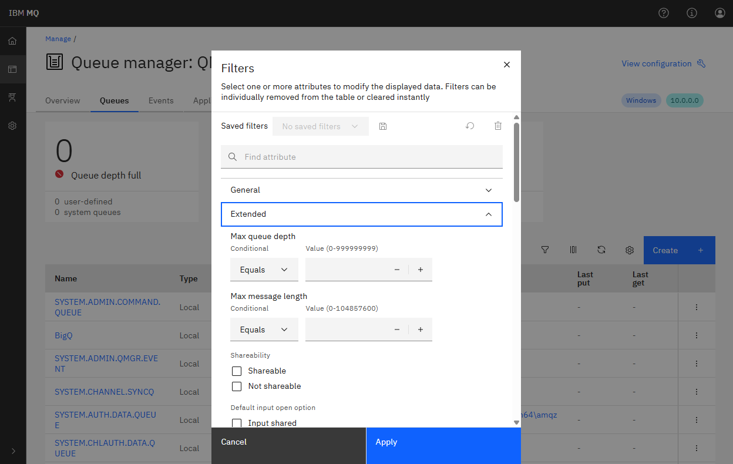Click the Find attribute search field
Viewport: 733px width, 464px height.
click(x=362, y=157)
